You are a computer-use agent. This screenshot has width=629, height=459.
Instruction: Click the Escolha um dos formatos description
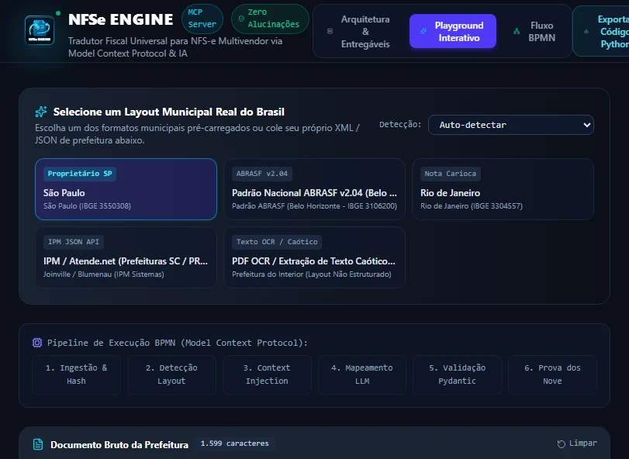pyautogui.click(x=197, y=134)
